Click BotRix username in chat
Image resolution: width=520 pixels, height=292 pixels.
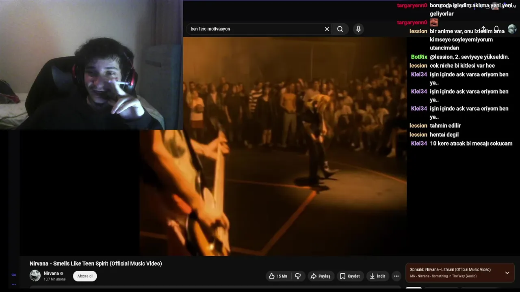[x=419, y=57]
